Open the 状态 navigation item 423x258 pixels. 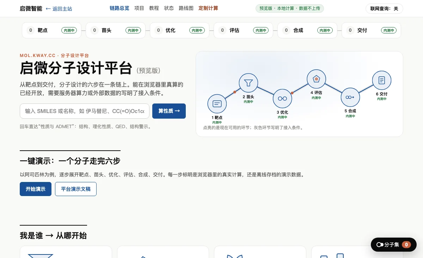169,8
